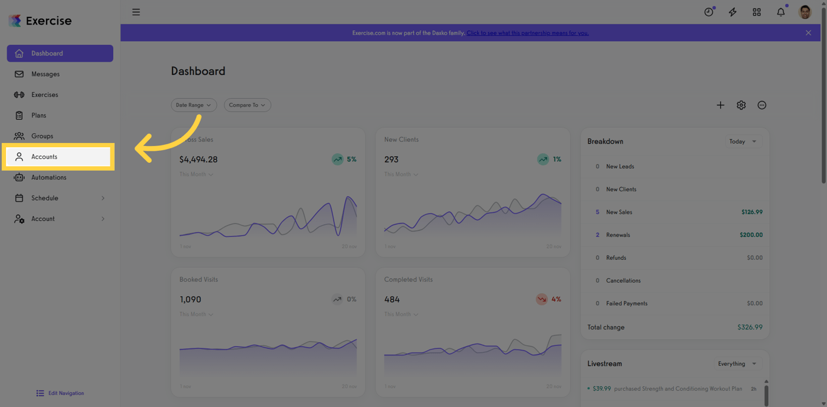Select the highlighted Accounts menu item

pos(44,156)
